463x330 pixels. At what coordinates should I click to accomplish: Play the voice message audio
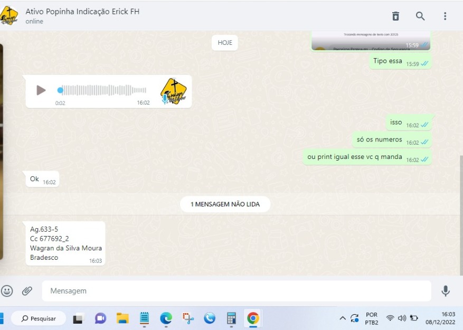(41, 90)
